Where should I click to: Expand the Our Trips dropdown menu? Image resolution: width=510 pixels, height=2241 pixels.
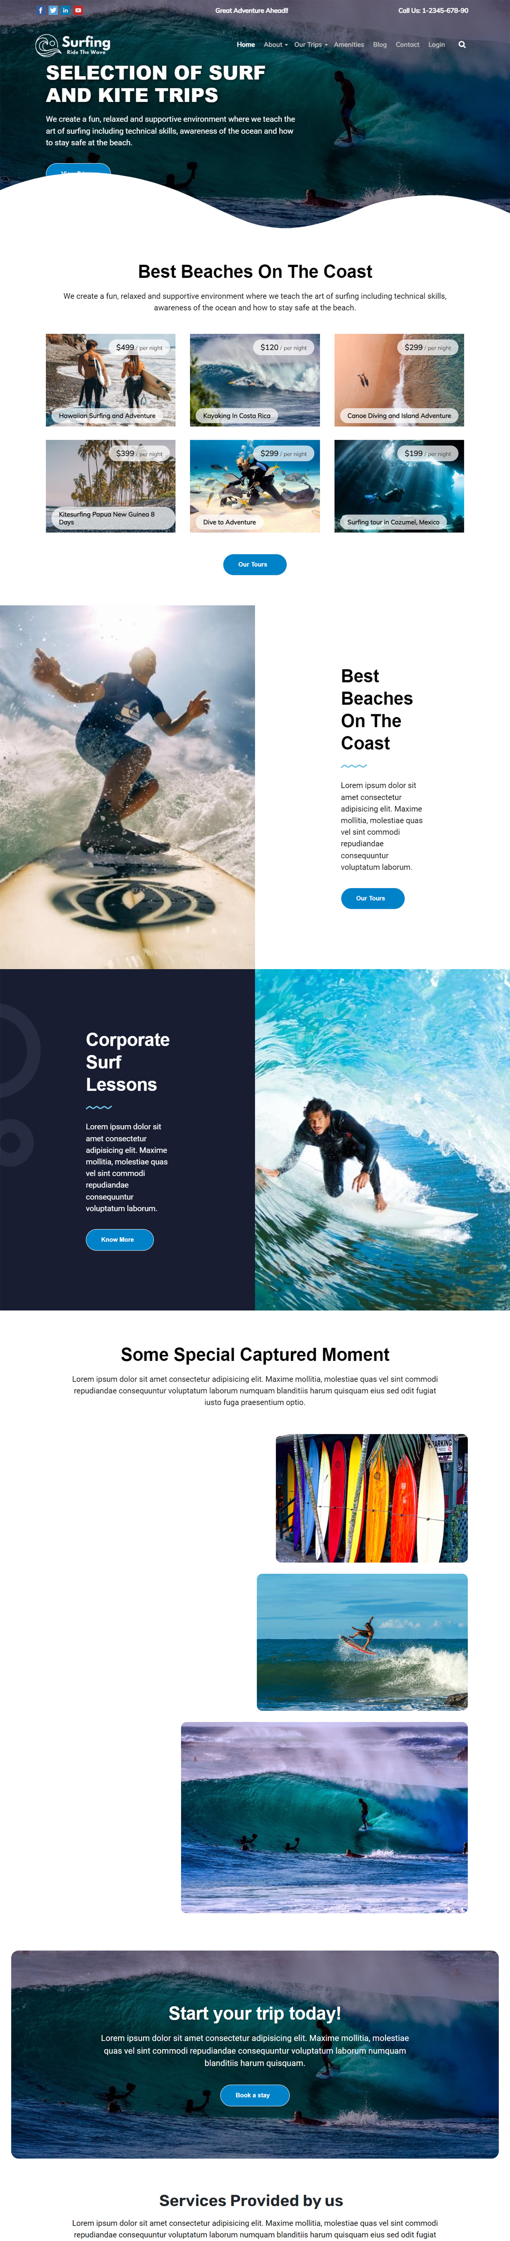(311, 44)
